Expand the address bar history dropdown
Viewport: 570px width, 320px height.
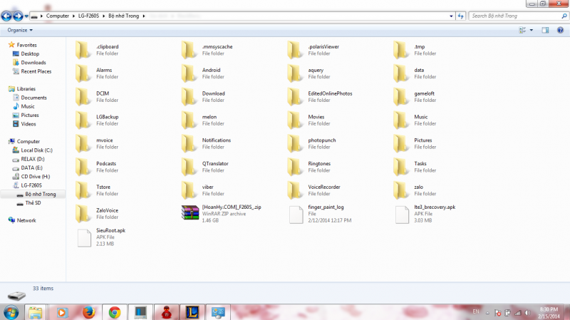(451, 16)
